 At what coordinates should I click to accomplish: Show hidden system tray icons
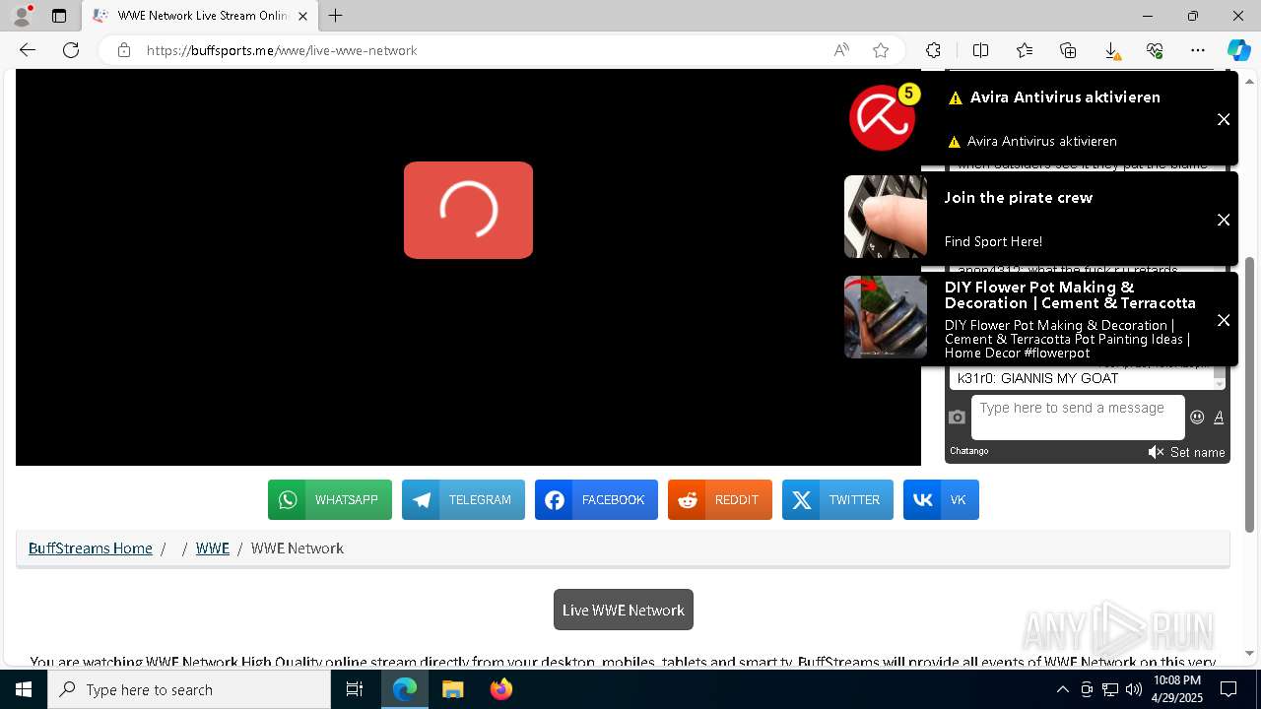tap(1062, 689)
